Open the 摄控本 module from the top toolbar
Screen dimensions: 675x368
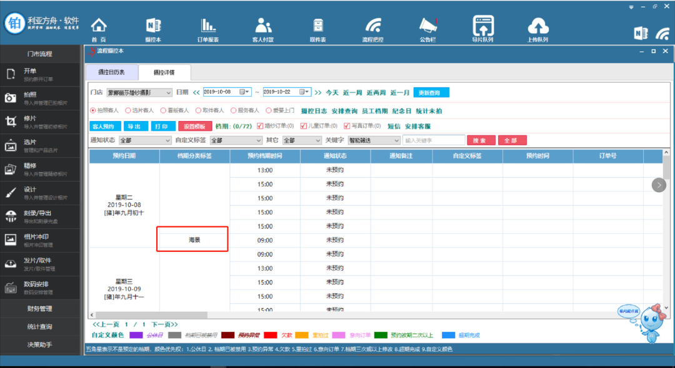coord(153,28)
